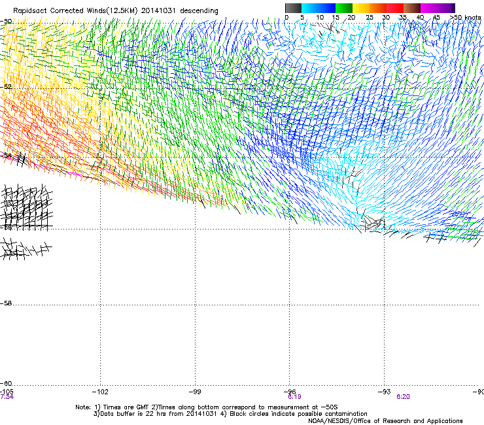Click the brown 35-40 knots legend swatch
484x425 pixels.
(412, 8)
